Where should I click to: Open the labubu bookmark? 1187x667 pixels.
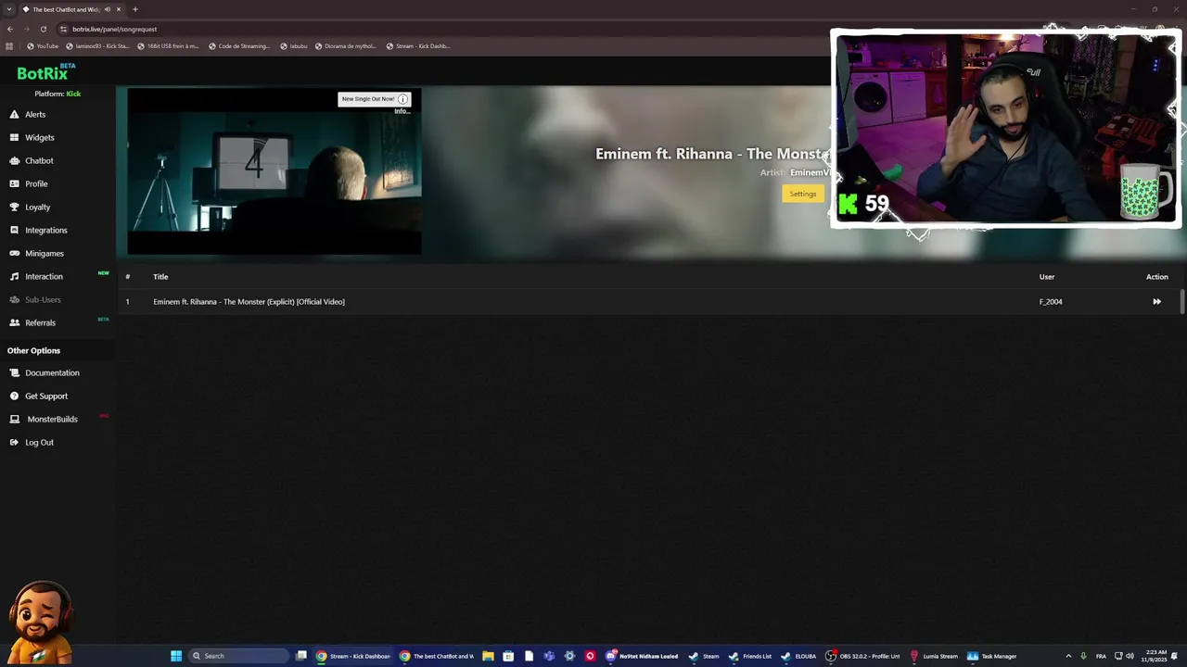[293, 46]
